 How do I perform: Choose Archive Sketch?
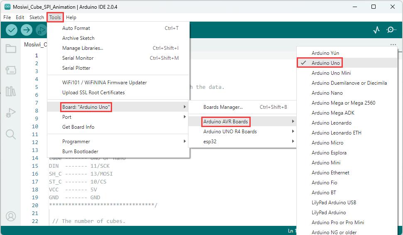tap(118, 38)
